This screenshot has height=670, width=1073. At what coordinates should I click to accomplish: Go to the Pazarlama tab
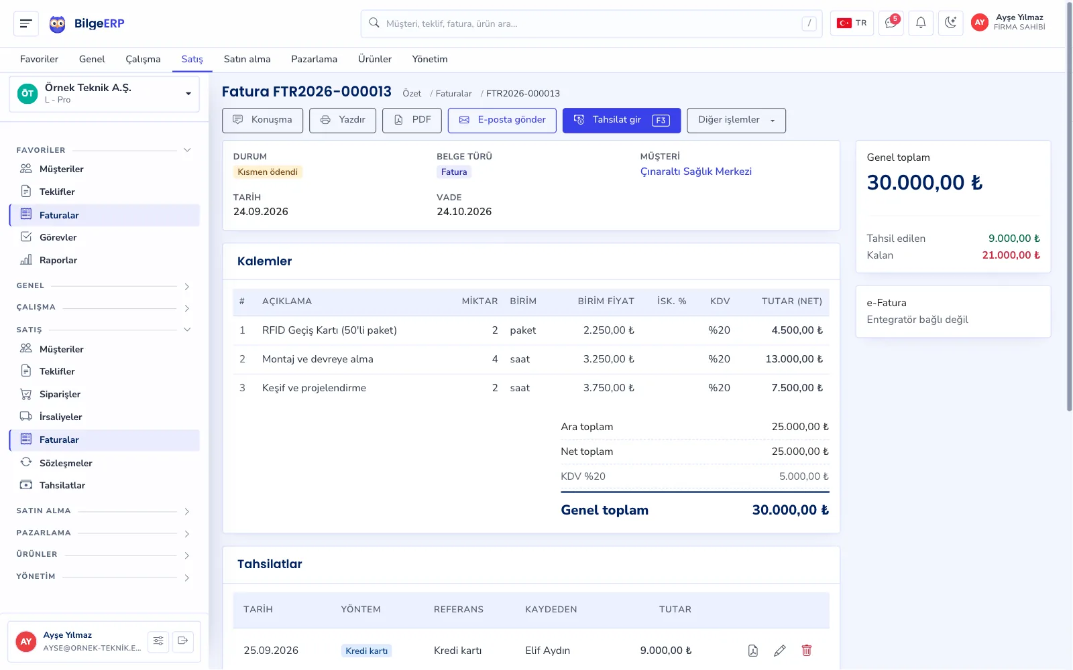tap(314, 59)
